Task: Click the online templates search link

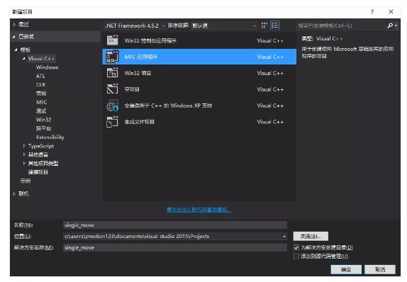Action: click(x=199, y=209)
